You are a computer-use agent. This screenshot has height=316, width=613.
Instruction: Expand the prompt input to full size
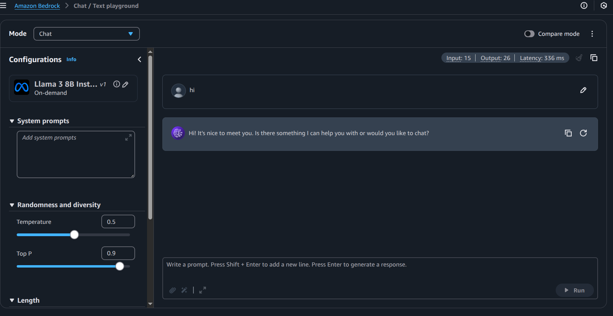click(x=203, y=290)
